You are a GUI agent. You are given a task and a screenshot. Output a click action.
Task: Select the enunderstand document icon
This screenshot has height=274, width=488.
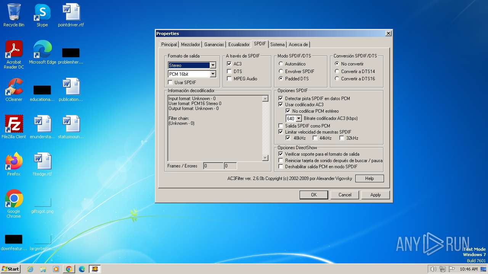(x=42, y=127)
